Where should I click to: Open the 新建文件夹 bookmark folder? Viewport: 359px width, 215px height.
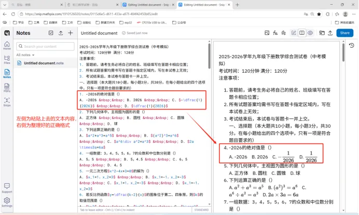[105, 22]
